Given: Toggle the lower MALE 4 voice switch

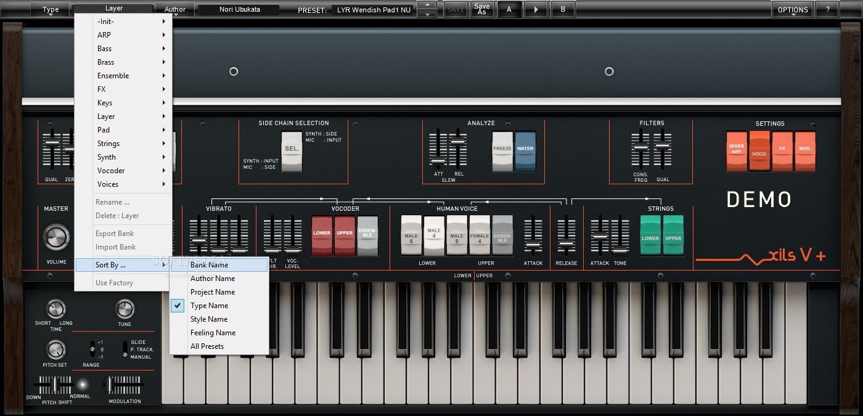Looking at the screenshot, I should (434, 235).
